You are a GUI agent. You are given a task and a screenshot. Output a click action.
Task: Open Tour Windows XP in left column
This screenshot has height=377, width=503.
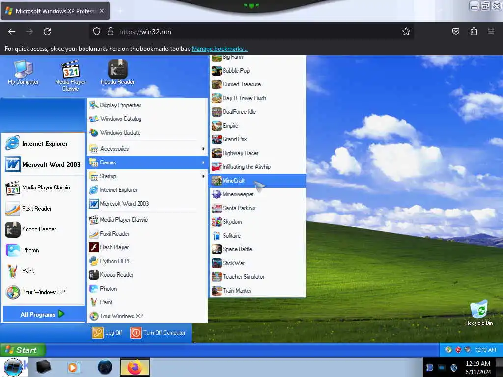[43, 292]
